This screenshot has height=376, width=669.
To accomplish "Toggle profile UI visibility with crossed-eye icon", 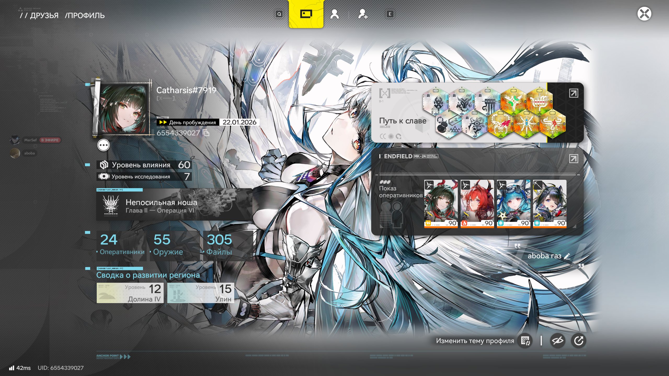I will pos(557,341).
